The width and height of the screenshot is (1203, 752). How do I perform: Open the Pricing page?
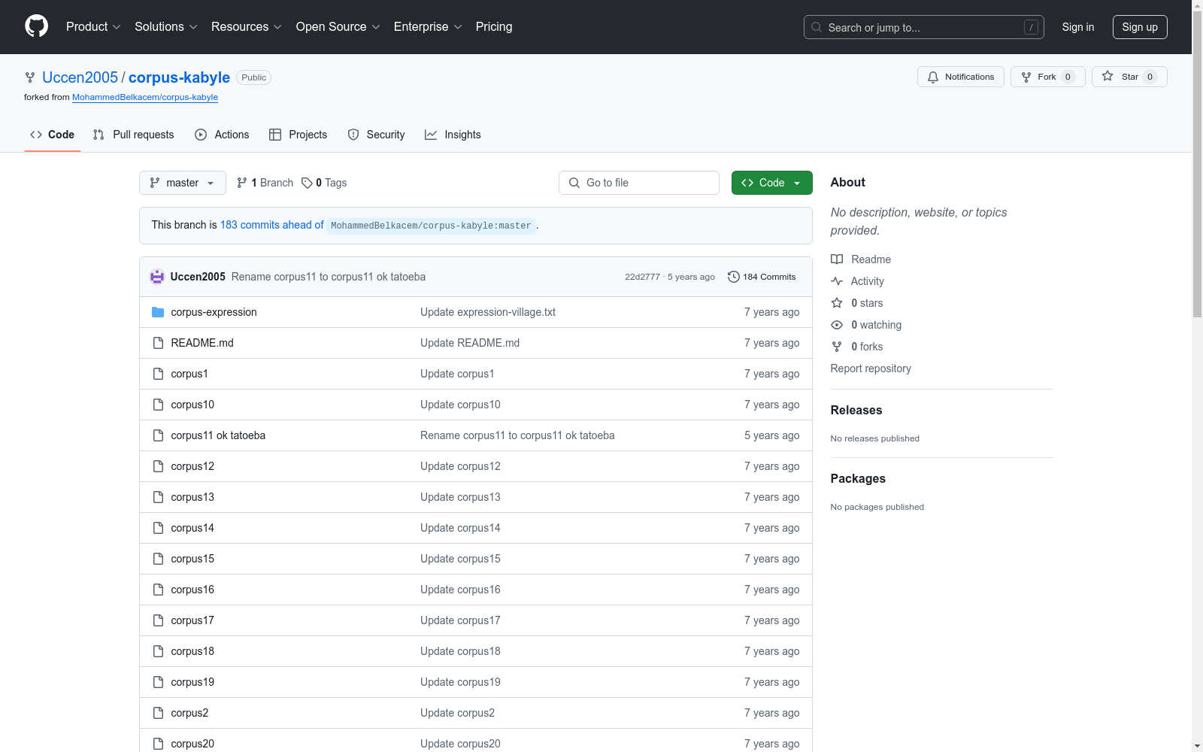point(494,26)
